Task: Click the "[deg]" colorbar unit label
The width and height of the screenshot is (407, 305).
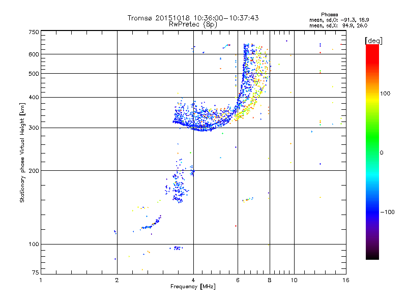Action: 373,41
